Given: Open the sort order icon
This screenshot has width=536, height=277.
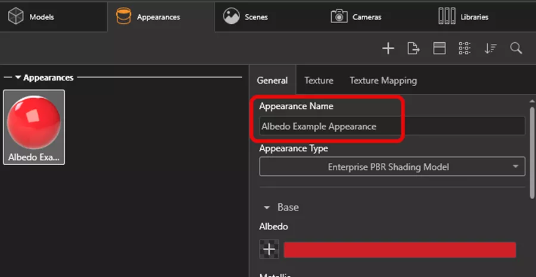Looking at the screenshot, I should click(491, 49).
